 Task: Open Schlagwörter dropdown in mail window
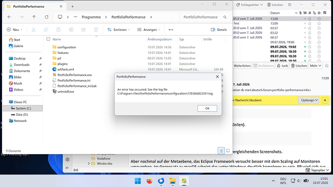point(250,5)
